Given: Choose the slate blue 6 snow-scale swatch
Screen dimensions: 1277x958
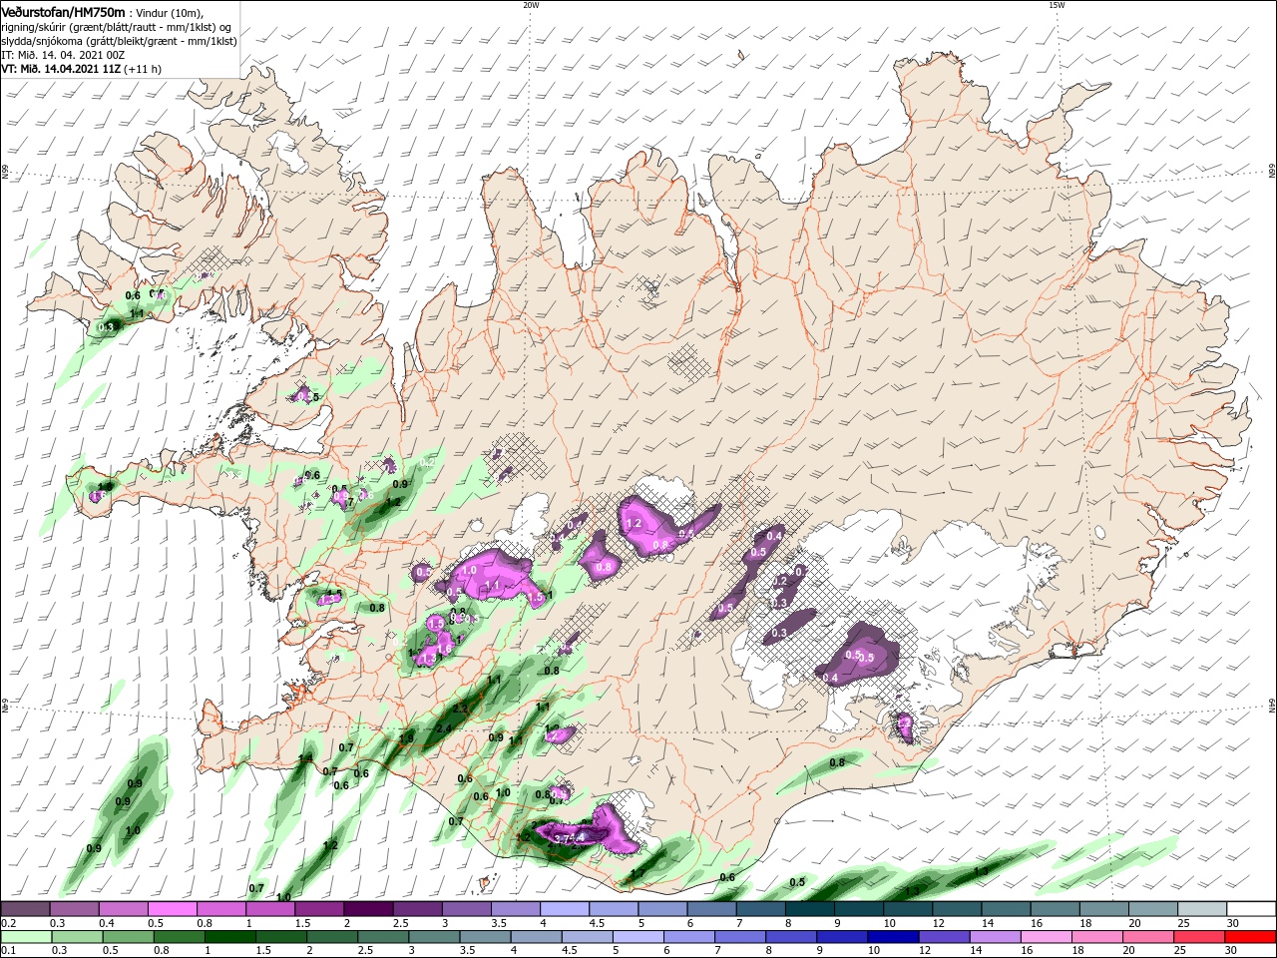Looking at the screenshot, I should [x=712, y=909].
